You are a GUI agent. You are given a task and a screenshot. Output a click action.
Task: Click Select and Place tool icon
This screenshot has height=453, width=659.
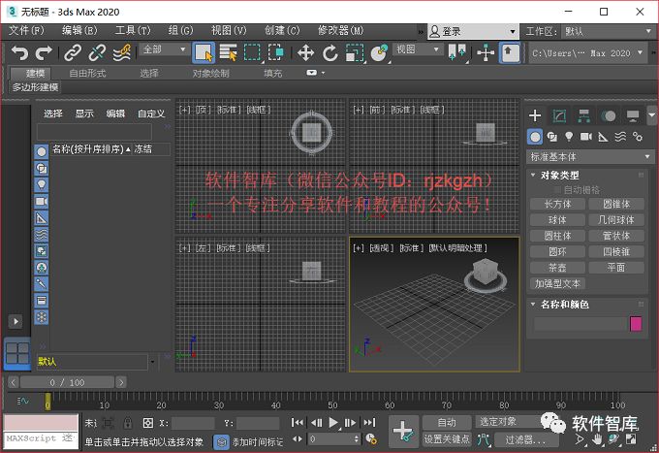[379, 53]
